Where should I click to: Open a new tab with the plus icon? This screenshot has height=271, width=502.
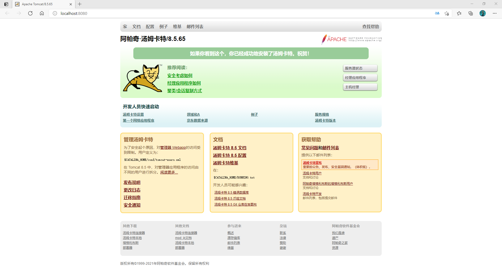click(x=80, y=4)
